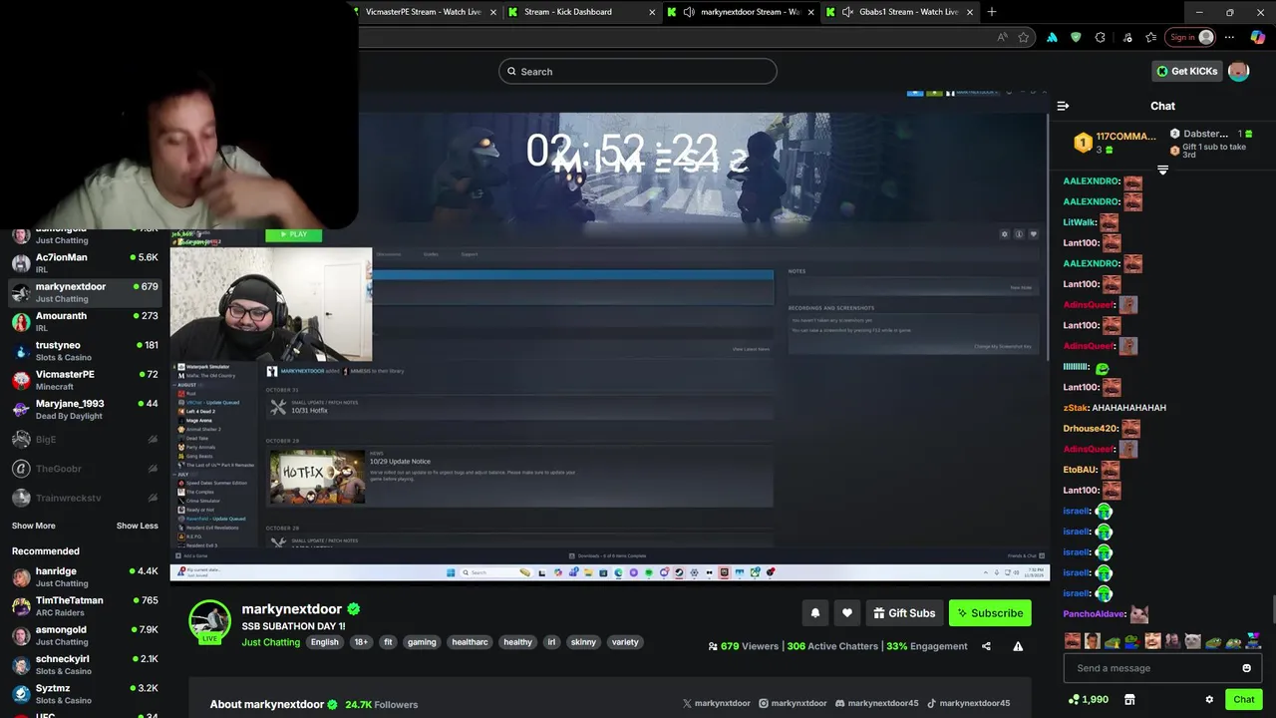Expand the leaderboard chevron below gifters
The height and width of the screenshot is (718, 1276).
coord(1162,170)
